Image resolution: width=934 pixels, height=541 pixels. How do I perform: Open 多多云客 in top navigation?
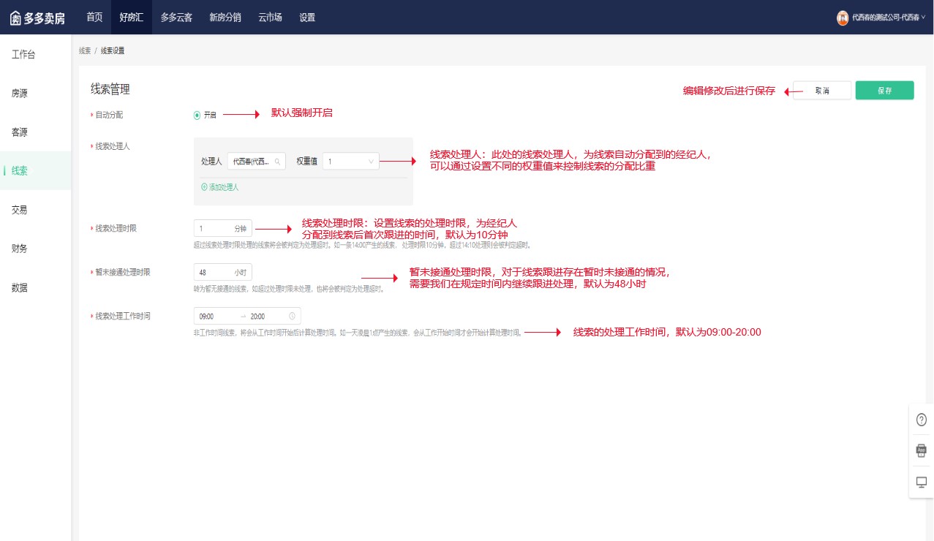[176, 17]
